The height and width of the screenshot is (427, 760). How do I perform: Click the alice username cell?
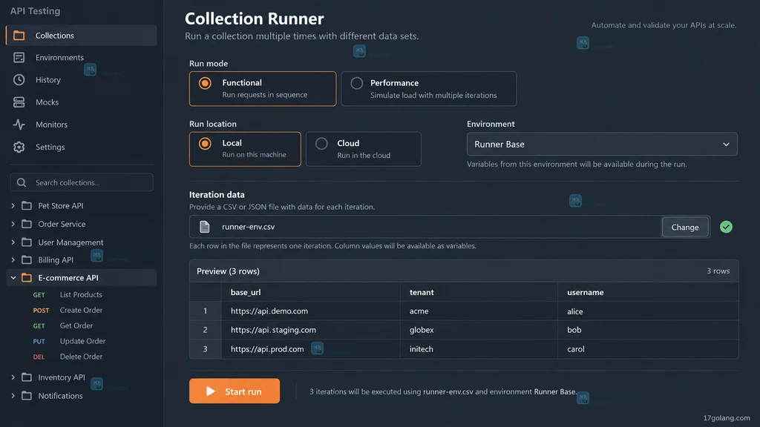(x=648, y=311)
